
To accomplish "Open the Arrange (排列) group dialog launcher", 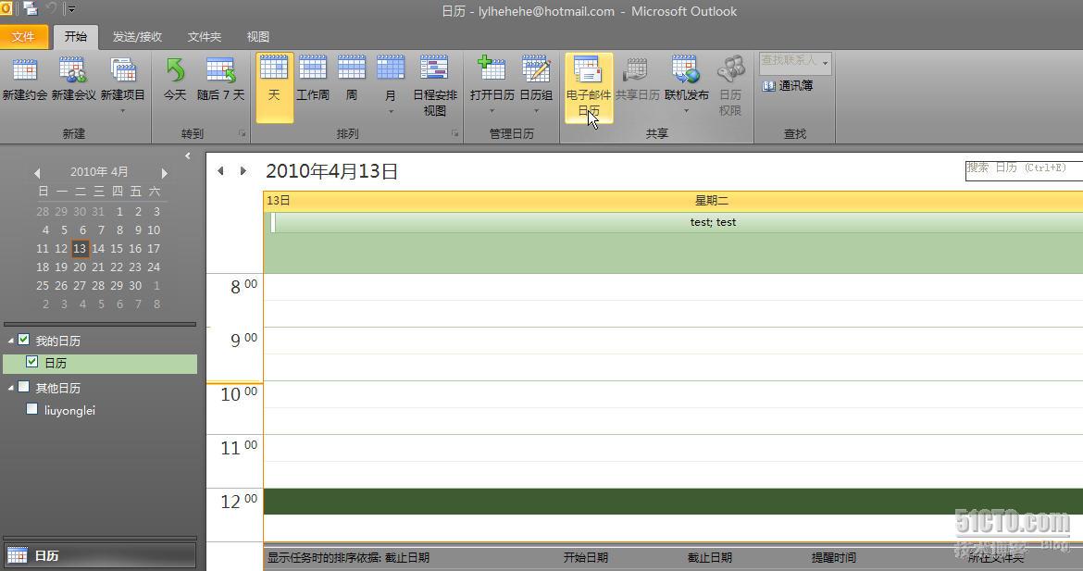I will pos(455,133).
